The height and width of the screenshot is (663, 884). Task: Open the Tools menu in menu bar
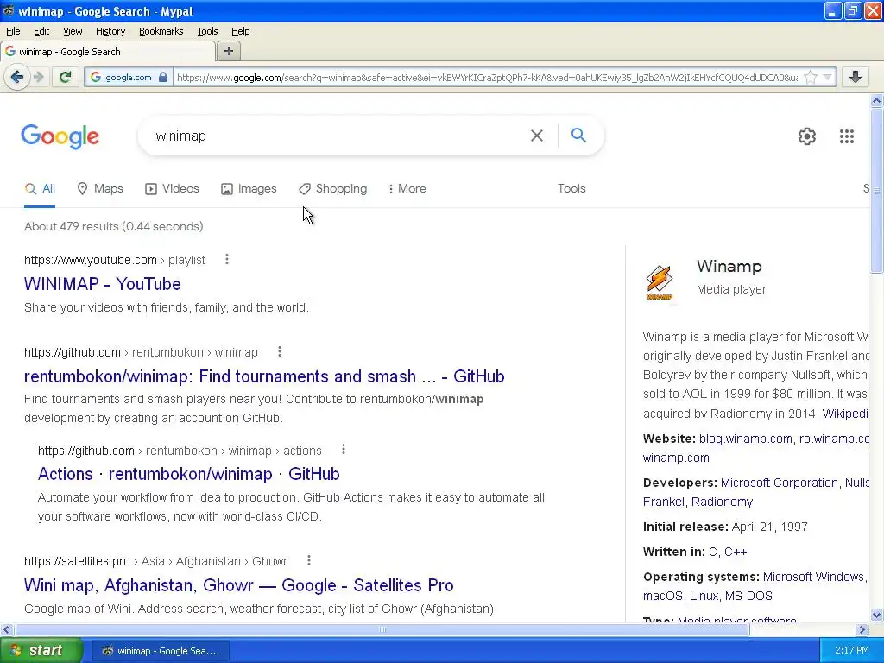tap(207, 31)
